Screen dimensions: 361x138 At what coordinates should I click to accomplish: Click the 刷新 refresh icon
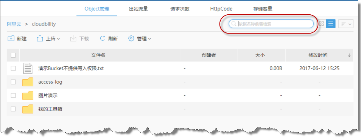(x=103, y=38)
